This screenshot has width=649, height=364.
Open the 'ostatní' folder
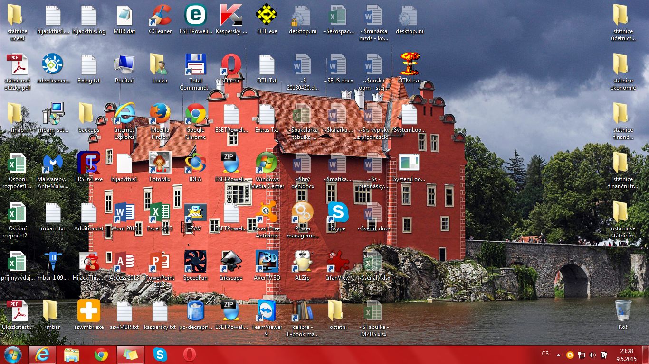(x=338, y=315)
